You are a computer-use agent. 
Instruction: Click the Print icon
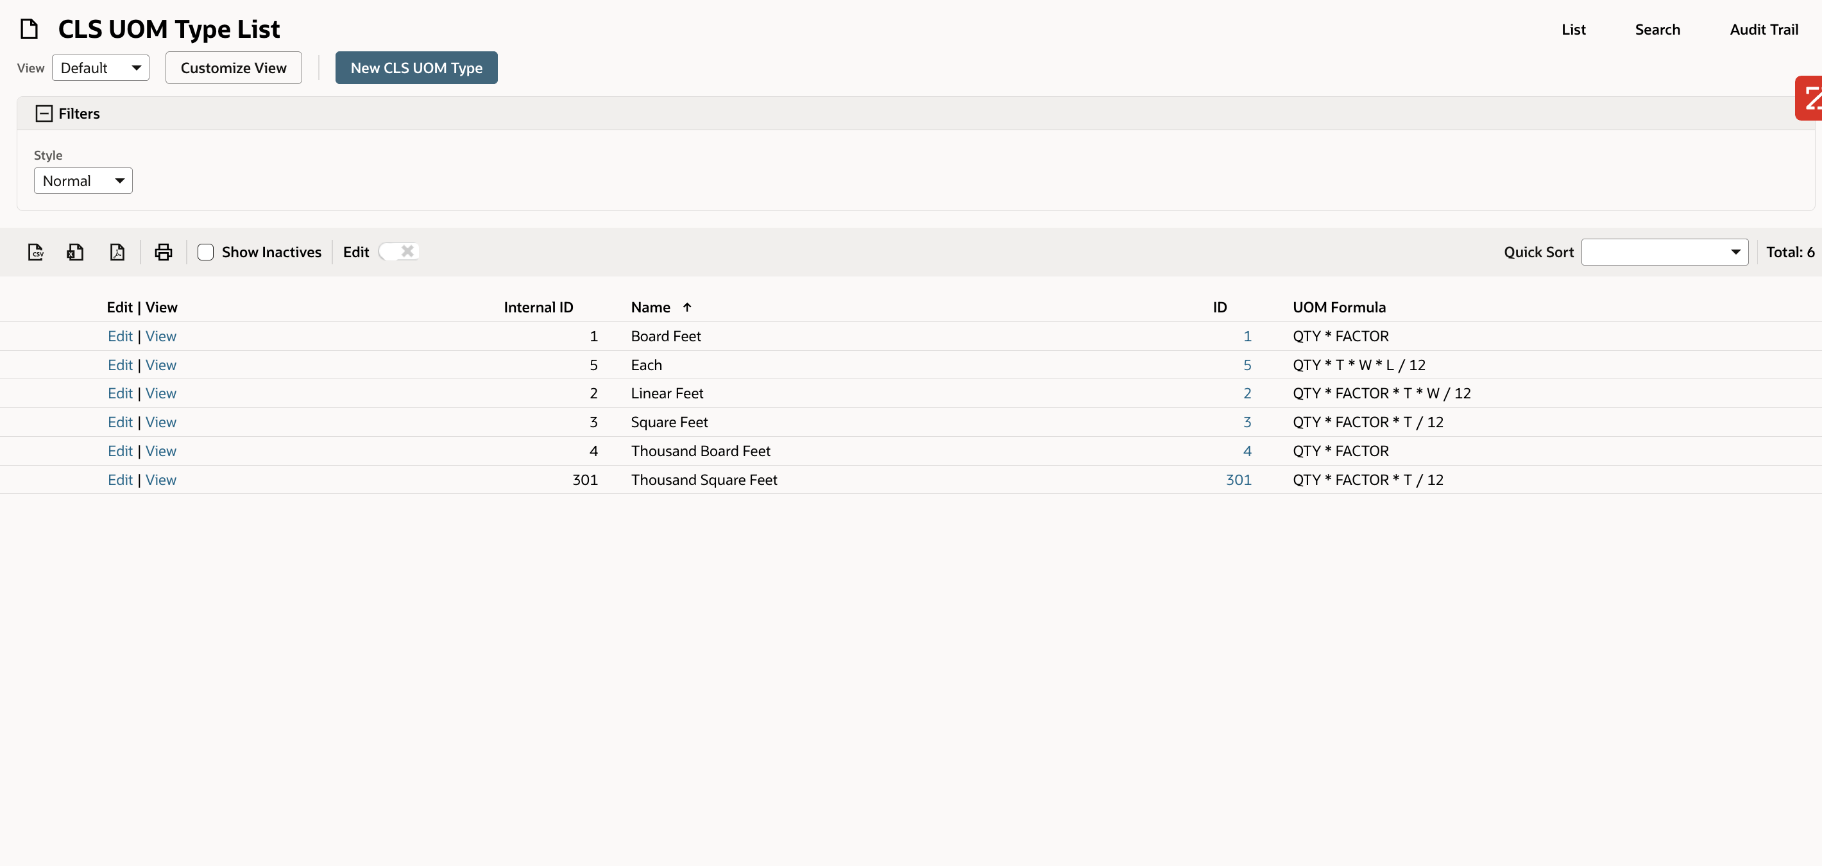(x=164, y=252)
